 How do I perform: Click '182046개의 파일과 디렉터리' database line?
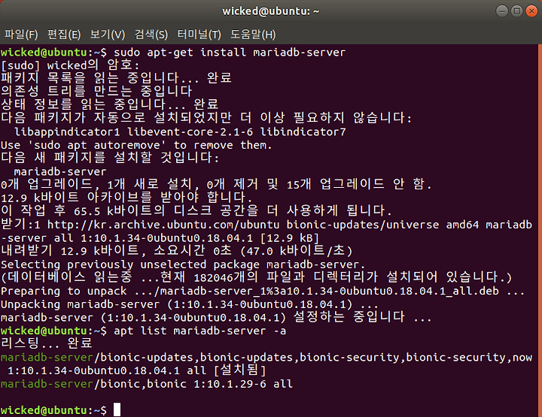click(256, 277)
